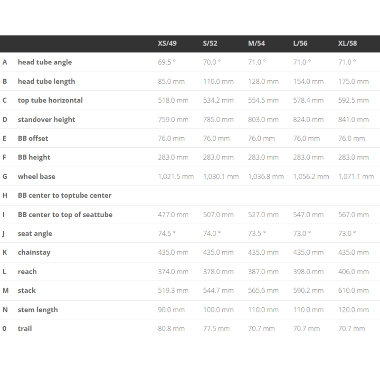Select the 'top tube horizontal' row label
380x380 pixels.
50,100
